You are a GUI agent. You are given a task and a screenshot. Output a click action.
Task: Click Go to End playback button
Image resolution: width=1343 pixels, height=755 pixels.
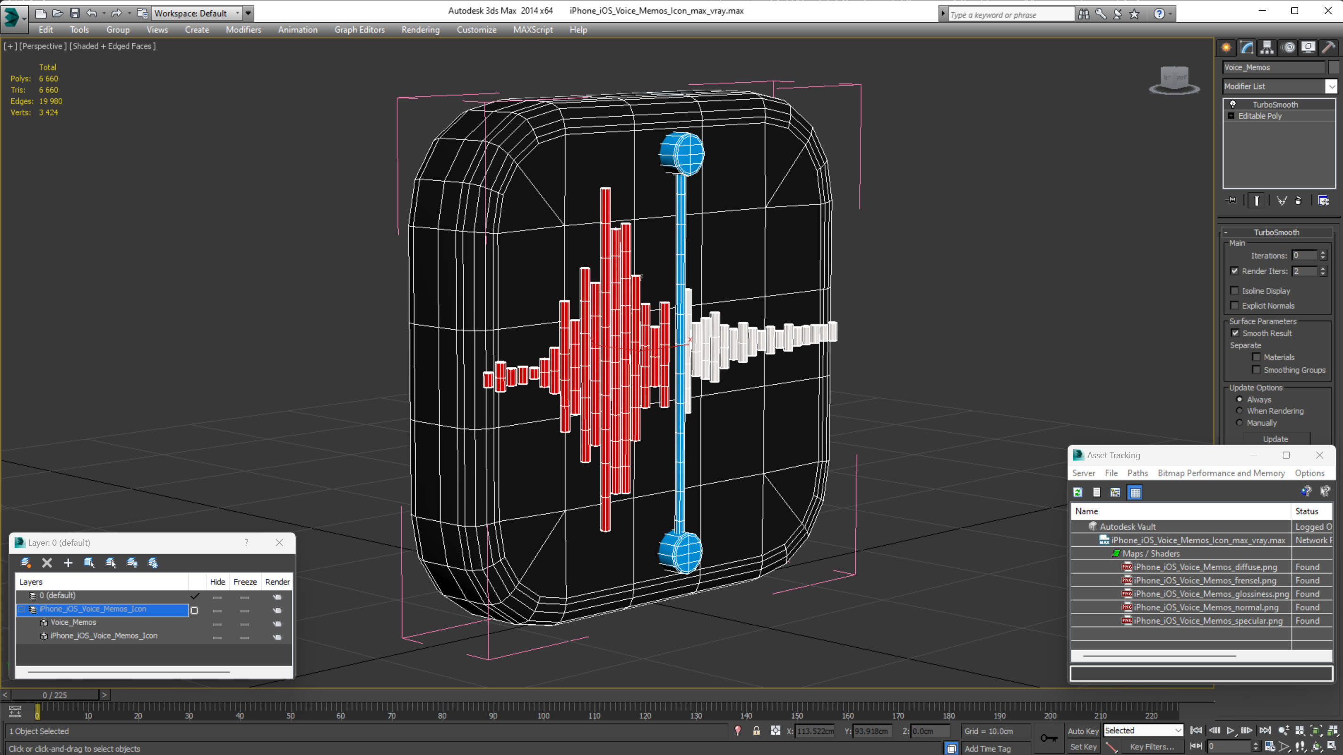point(1265,731)
